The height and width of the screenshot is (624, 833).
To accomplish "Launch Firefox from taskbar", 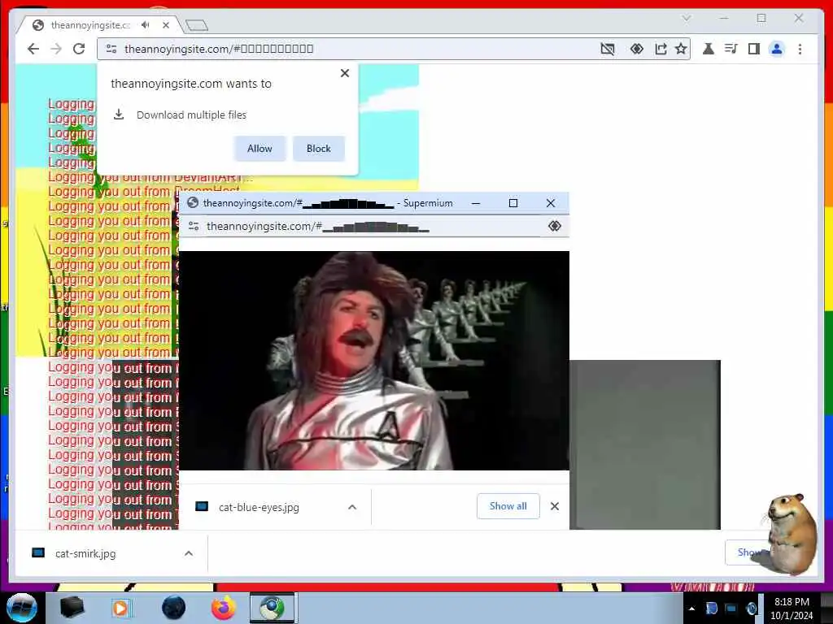I will [224, 608].
